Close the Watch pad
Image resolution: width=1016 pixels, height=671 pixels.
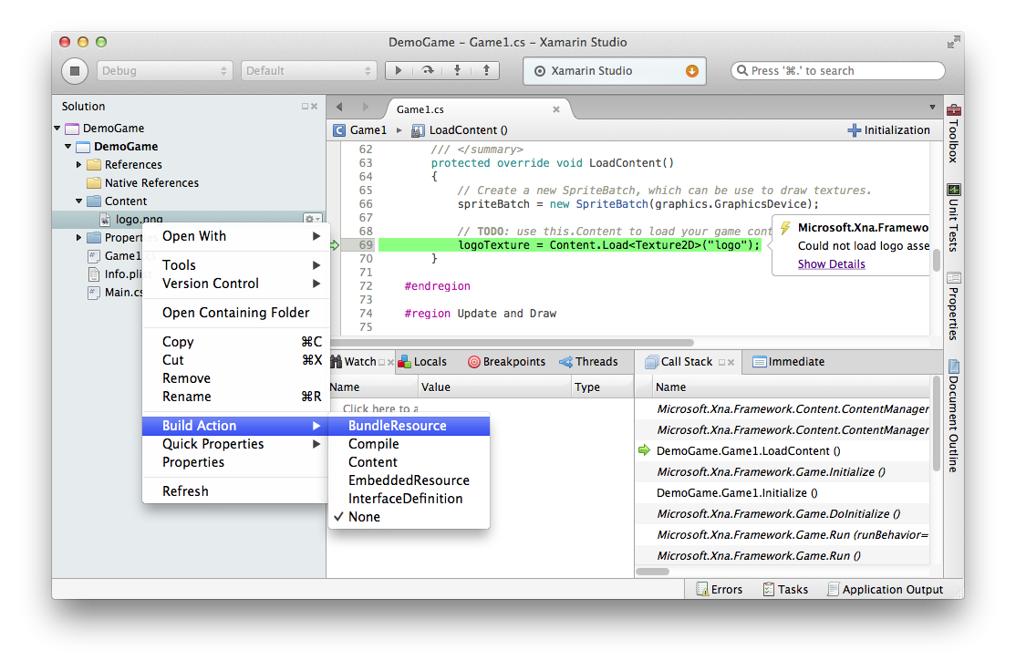(x=390, y=362)
